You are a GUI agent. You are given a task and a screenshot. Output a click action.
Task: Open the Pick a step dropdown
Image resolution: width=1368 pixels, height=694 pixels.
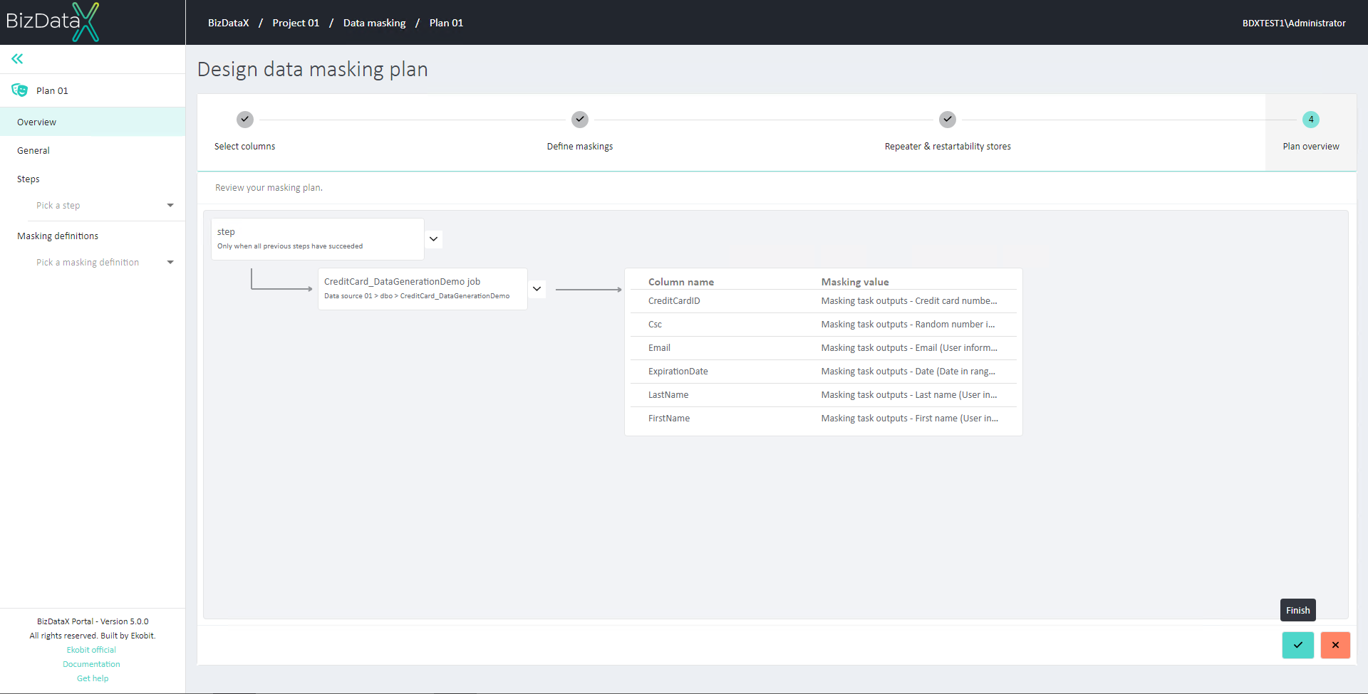(105, 206)
